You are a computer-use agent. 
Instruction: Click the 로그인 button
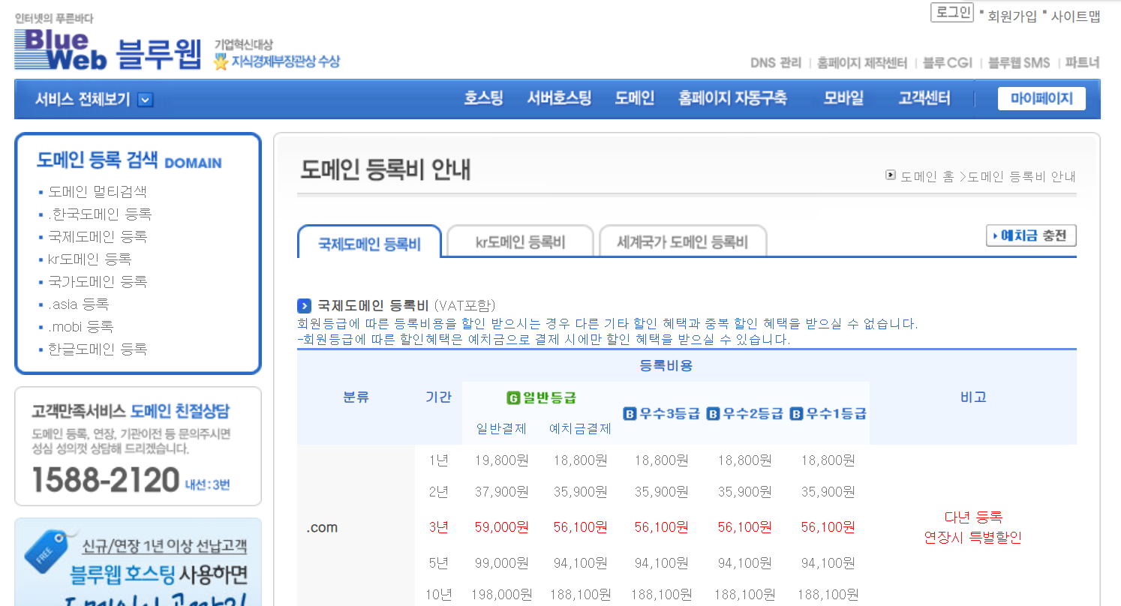(951, 13)
